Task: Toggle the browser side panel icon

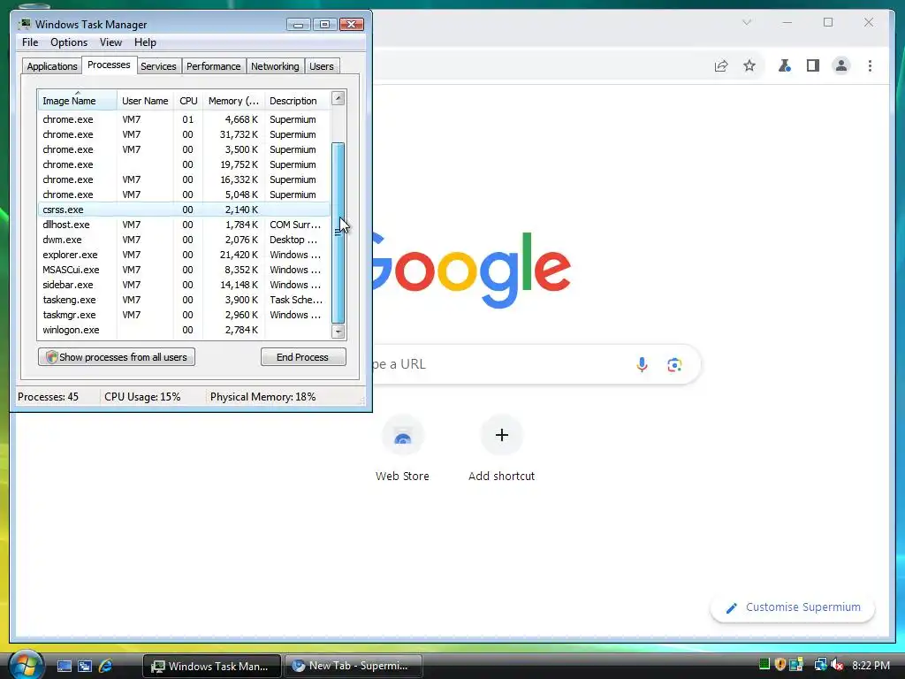Action: pyautogui.click(x=813, y=65)
